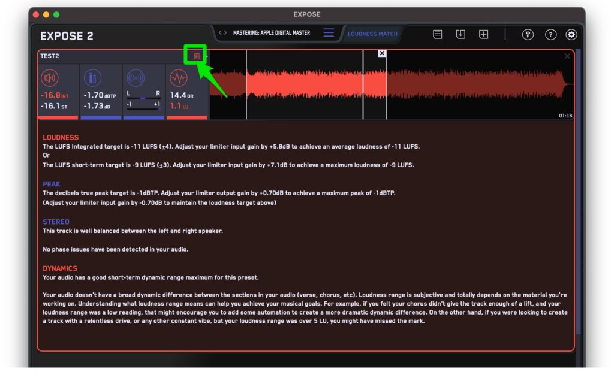The width and height of the screenshot is (614, 378).
Task: Click the dynamics waveform icon
Action: tap(178, 78)
